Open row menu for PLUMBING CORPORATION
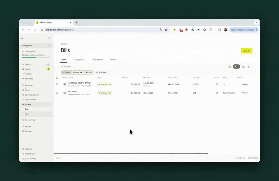 [256, 84]
